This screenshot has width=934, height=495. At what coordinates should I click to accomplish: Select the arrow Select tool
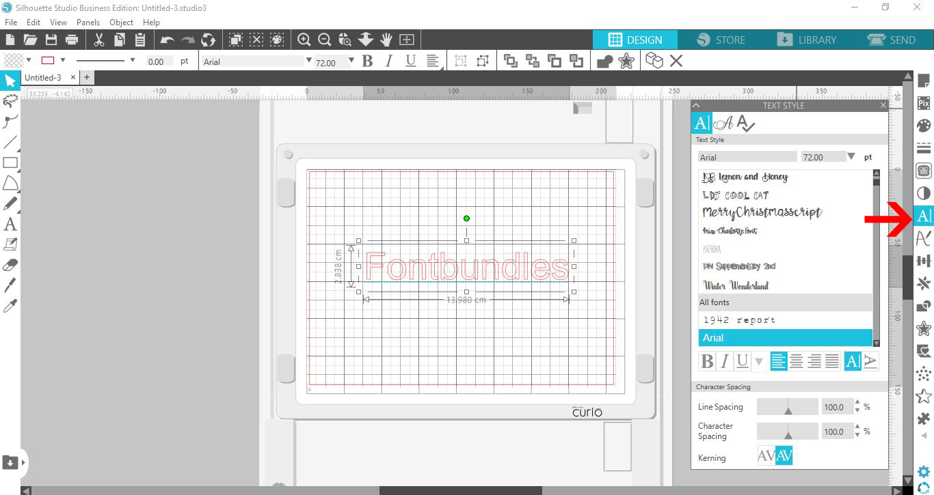pos(10,81)
